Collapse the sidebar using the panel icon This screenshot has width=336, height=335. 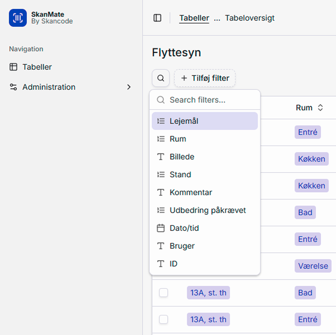click(x=157, y=18)
